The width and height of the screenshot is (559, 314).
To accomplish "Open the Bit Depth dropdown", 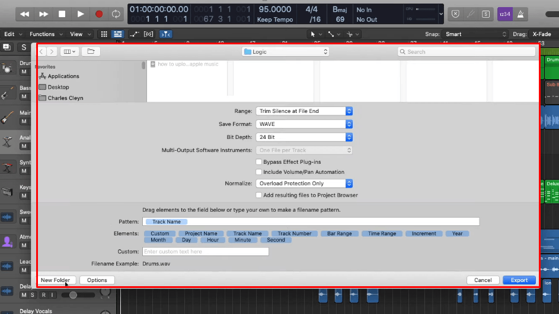I will tap(304, 137).
